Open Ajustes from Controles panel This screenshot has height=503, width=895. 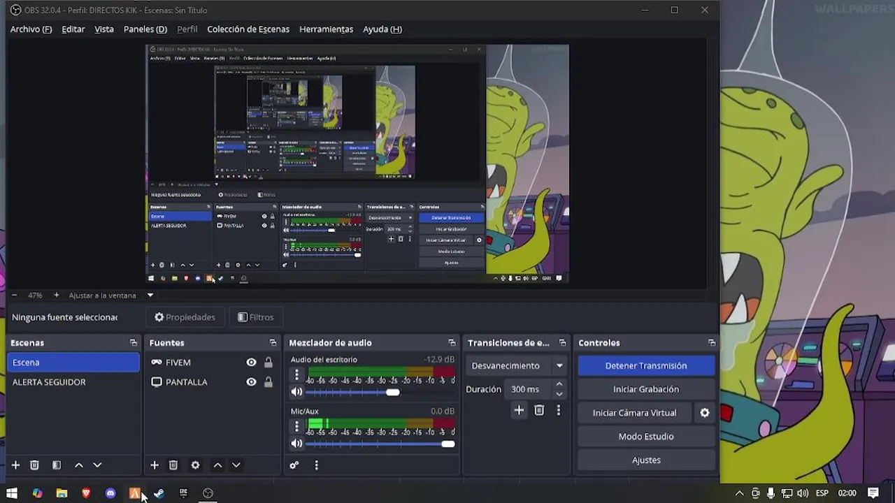(646, 460)
